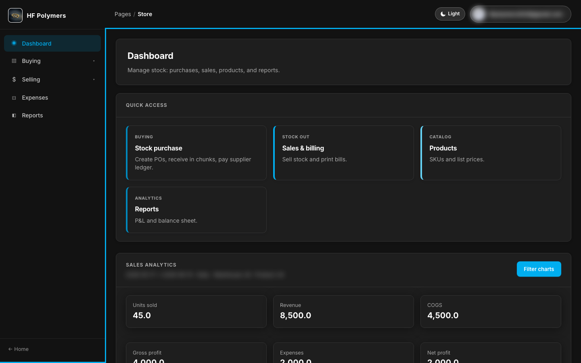This screenshot has height=363, width=581.
Task: Click the Reports icon in sidebar
Action: (x=14, y=115)
